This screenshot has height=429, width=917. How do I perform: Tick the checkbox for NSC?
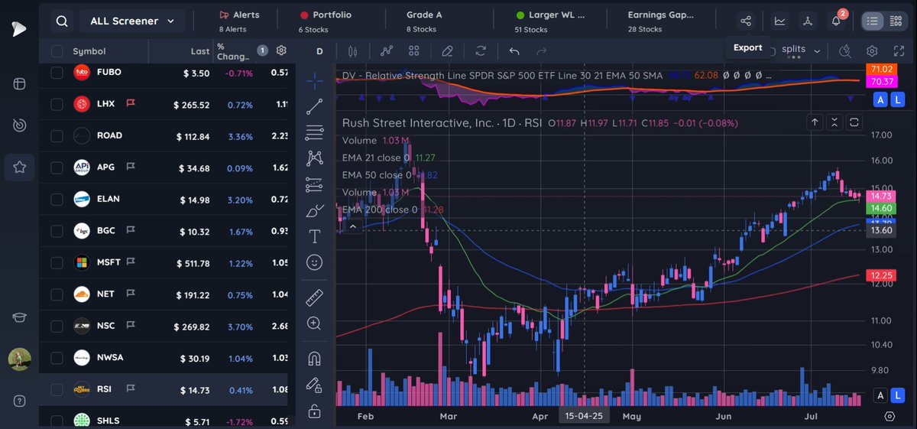[57, 326]
